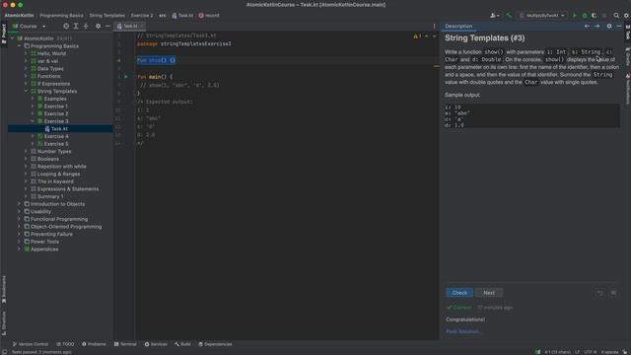Open Project tool window from left stripe
Viewport: 631px width, 355px height.
(4, 34)
